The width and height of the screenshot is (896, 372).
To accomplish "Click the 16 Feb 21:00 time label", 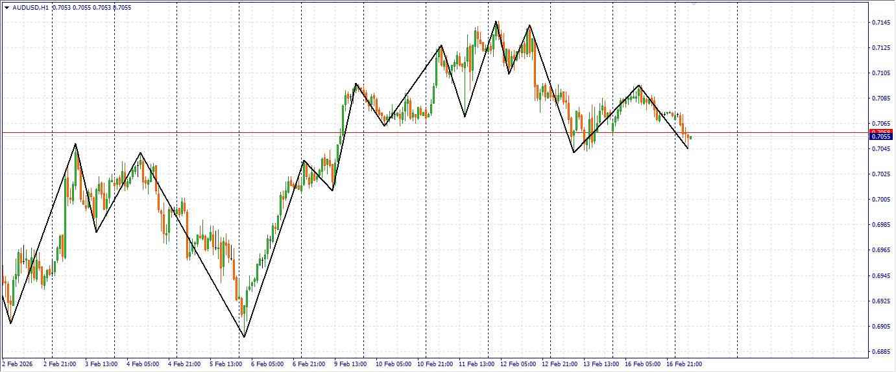I will pos(684,364).
